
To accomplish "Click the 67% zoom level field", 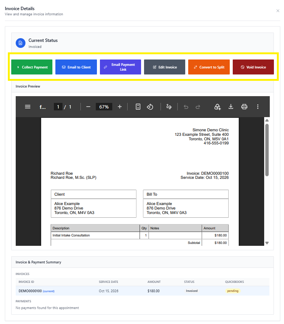I will coord(104,107).
